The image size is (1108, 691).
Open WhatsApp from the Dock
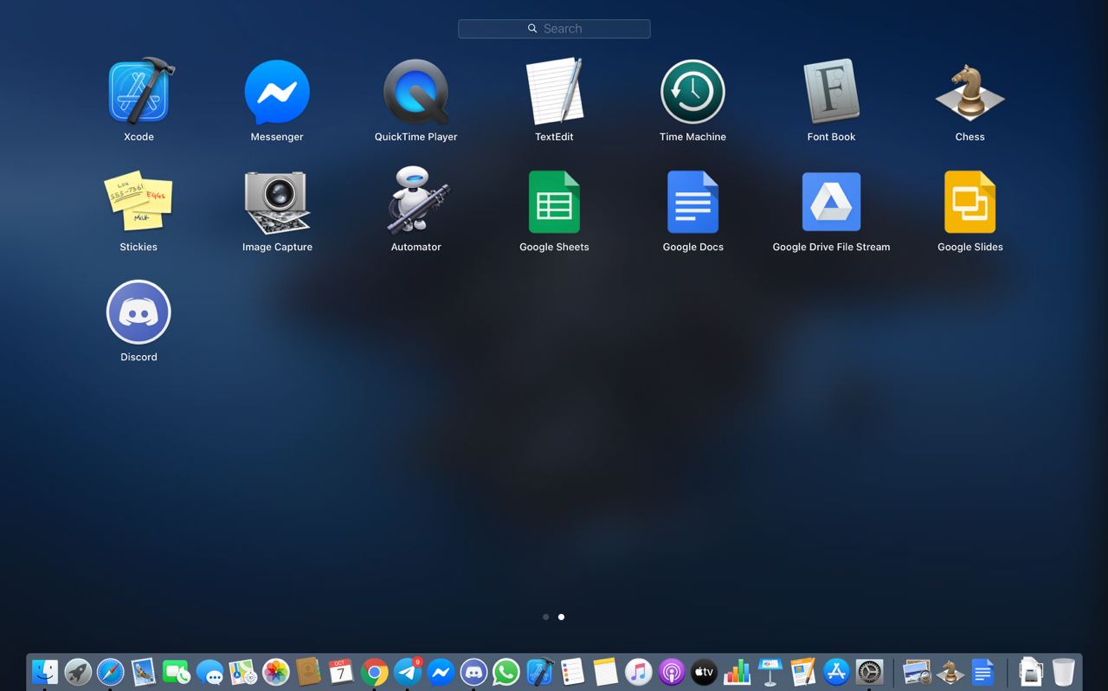click(x=506, y=672)
